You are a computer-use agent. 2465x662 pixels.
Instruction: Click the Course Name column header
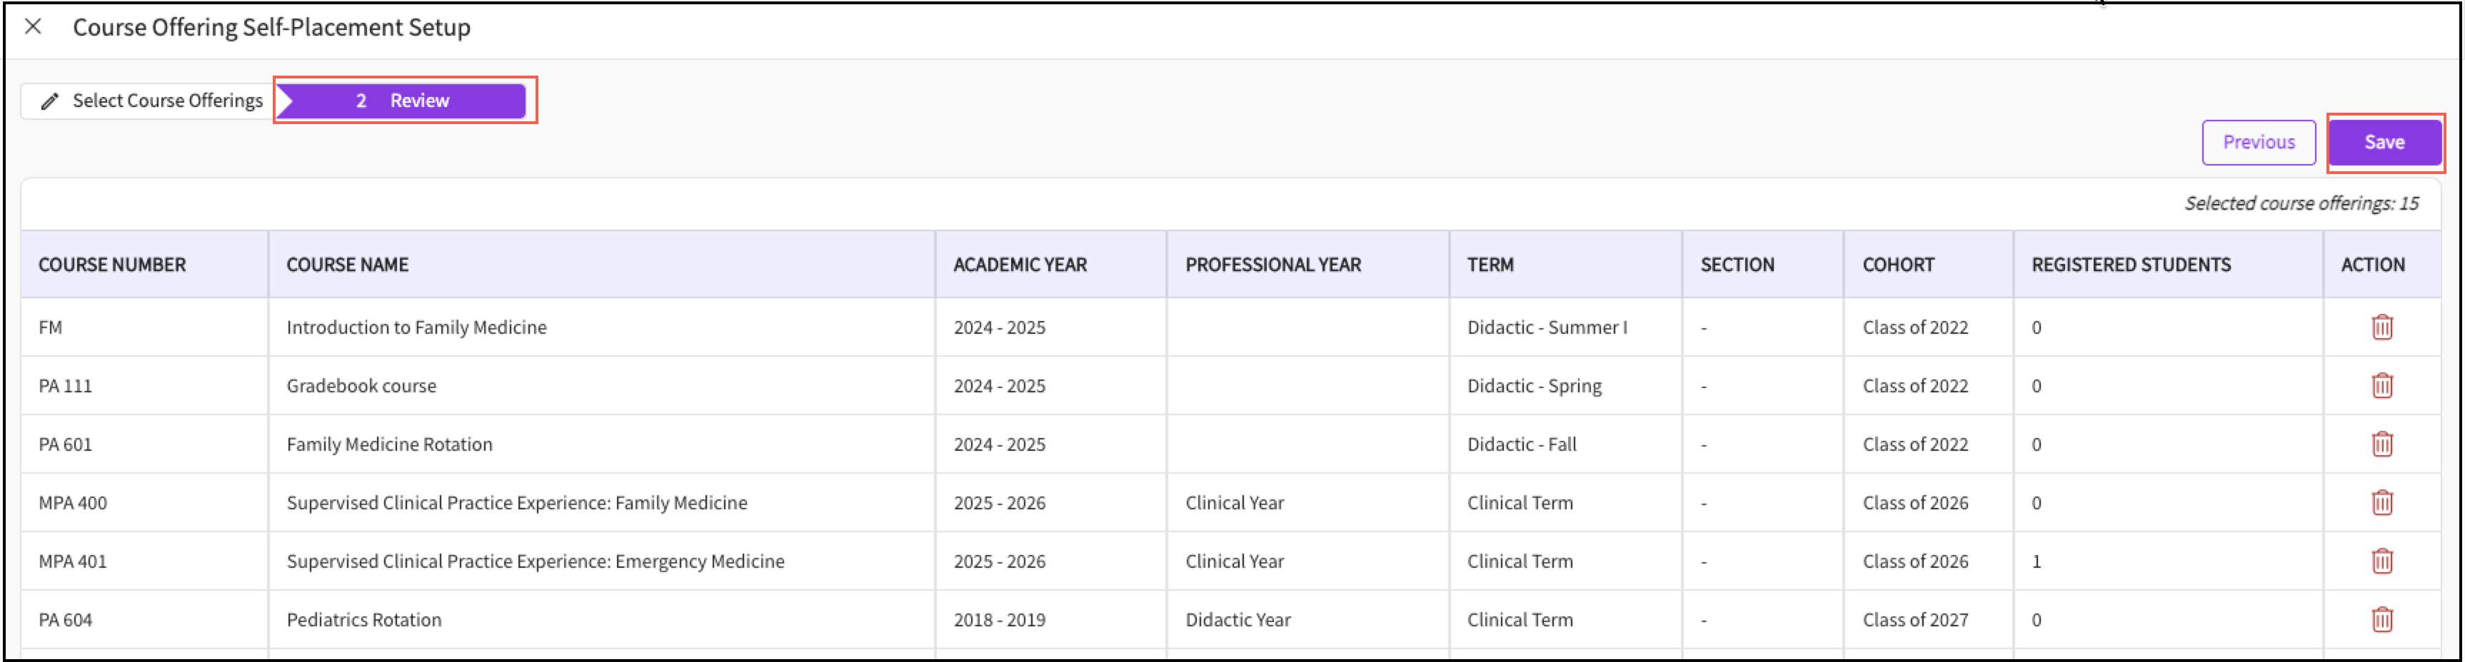tap(347, 265)
